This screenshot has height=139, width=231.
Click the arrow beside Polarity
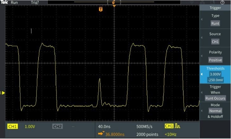tap(202, 56)
